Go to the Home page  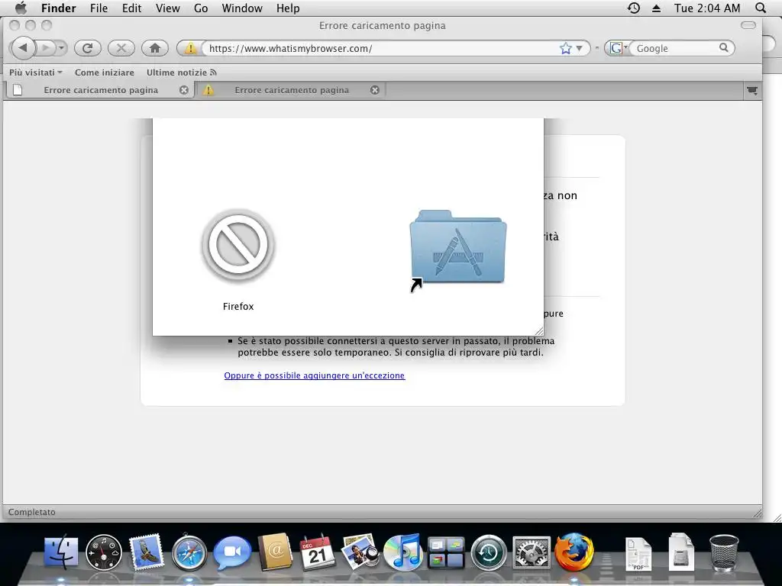(154, 48)
